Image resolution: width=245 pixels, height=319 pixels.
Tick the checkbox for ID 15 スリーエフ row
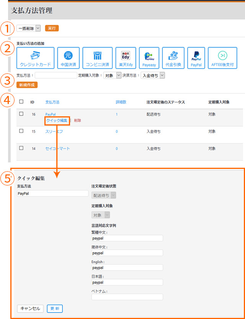click(x=21, y=131)
